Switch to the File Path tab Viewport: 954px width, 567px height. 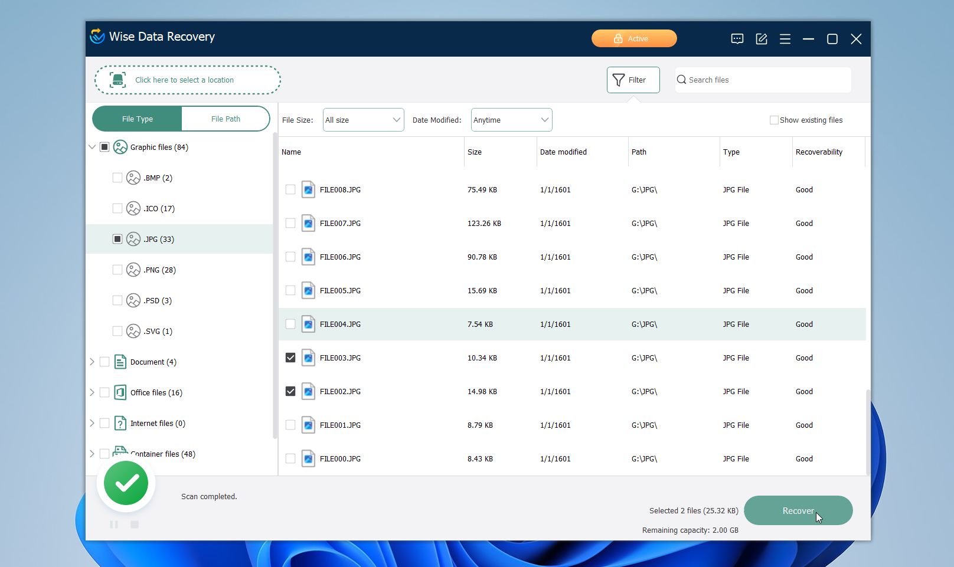(x=226, y=119)
